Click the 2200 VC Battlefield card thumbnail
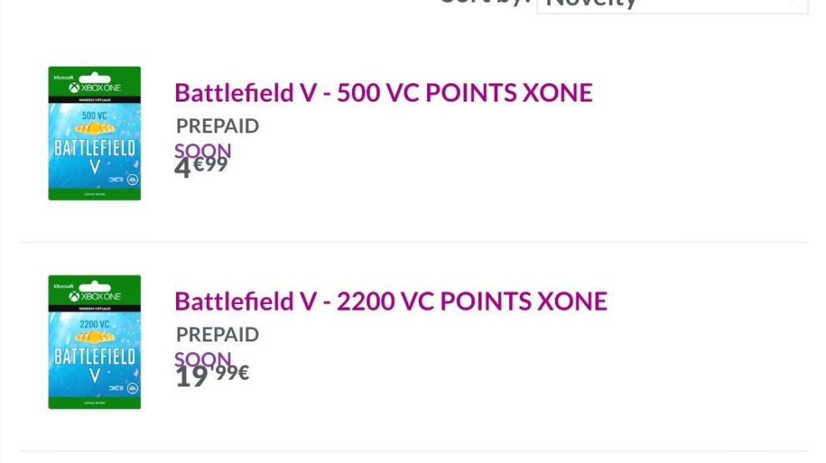Viewport: 826px width, 463px height. [x=94, y=342]
